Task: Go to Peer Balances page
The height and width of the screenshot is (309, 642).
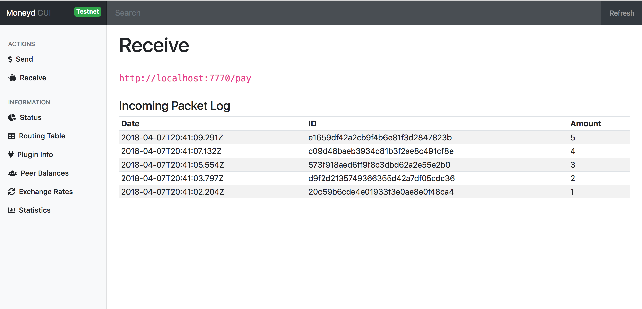Action: [x=44, y=173]
